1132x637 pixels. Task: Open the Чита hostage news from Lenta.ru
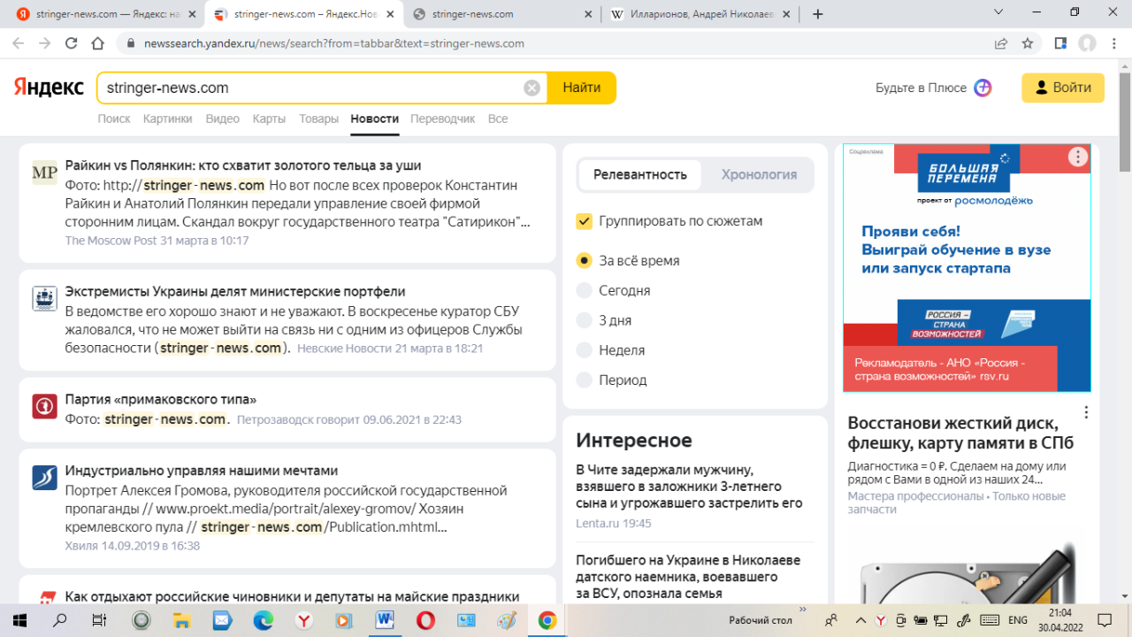[689, 486]
